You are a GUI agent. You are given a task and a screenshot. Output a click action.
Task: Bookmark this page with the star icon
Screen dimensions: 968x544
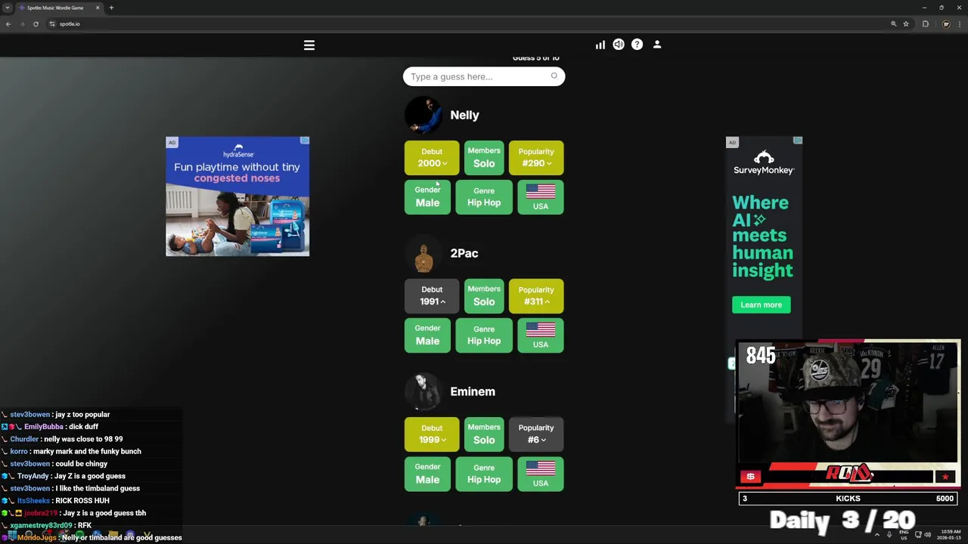point(905,23)
